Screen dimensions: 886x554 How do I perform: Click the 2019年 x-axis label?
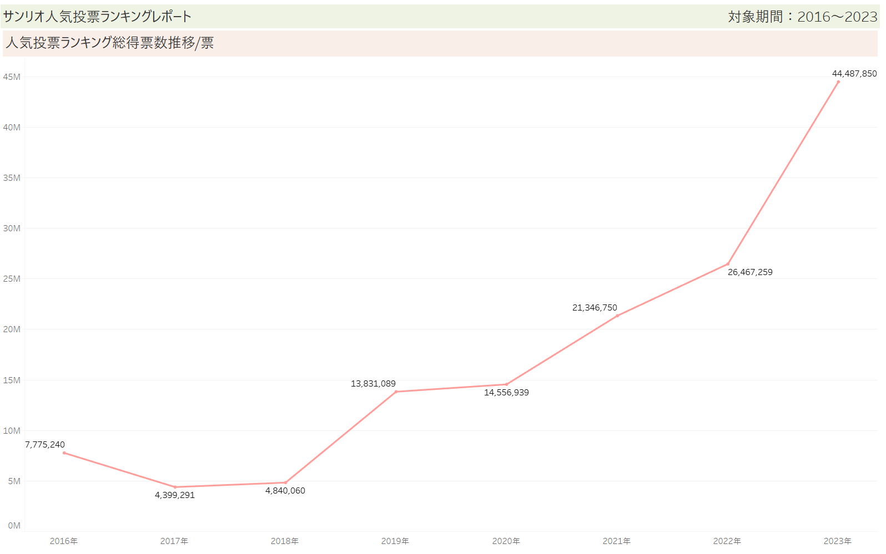[395, 541]
